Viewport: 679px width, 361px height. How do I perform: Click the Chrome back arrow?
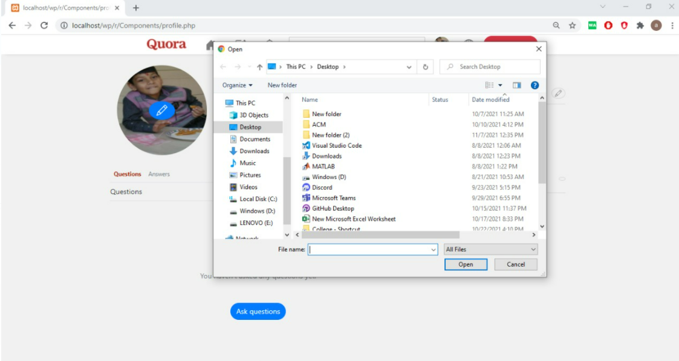pyautogui.click(x=12, y=25)
